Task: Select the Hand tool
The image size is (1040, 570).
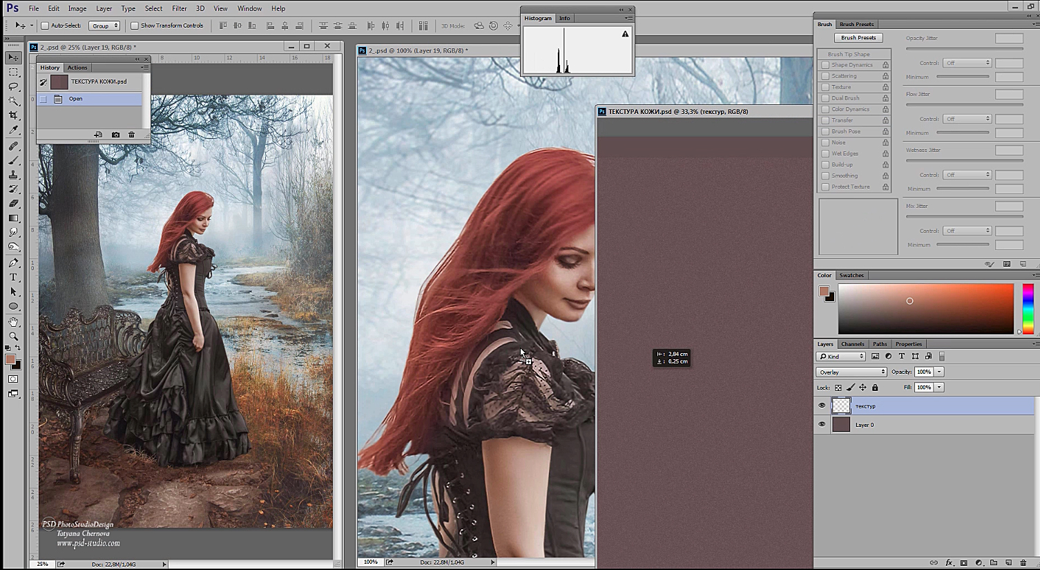Action: (x=13, y=322)
